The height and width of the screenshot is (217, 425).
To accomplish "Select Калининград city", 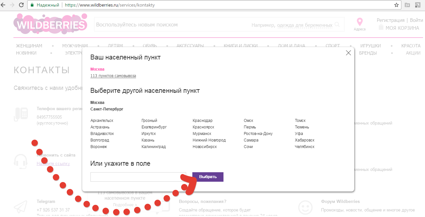I will coord(154,147).
